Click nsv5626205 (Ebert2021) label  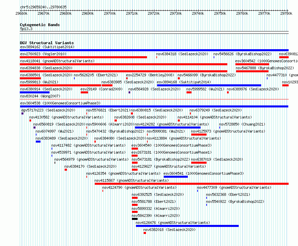coord(96,75)
